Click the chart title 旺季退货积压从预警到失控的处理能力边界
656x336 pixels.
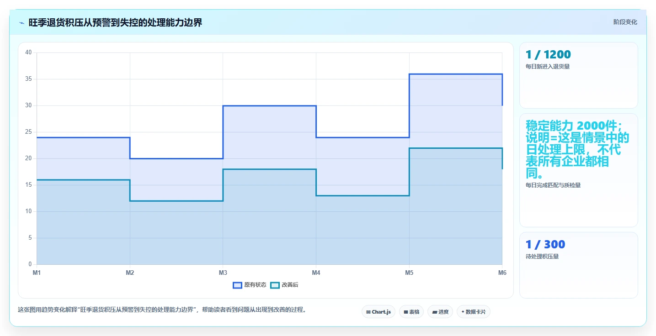coord(115,23)
